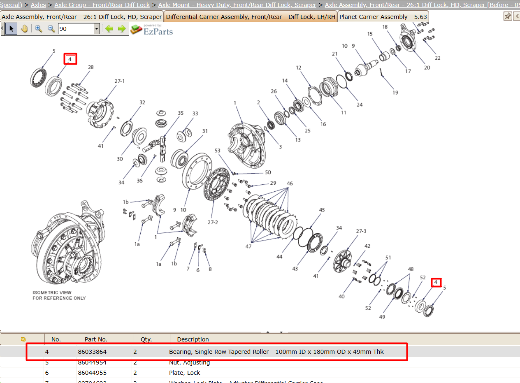Image resolution: width=520 pixels, height=383 pixels.
Task: Pick callout 30 on the diagram
Action: coord(120,159)
